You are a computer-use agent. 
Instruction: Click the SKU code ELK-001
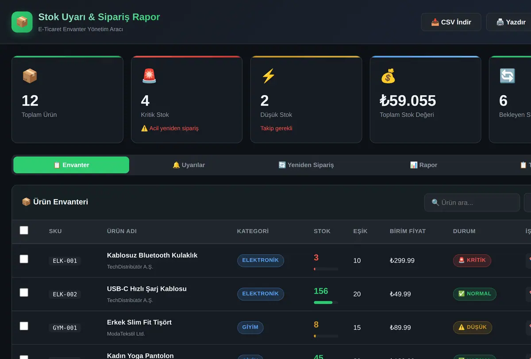(65, 261)
